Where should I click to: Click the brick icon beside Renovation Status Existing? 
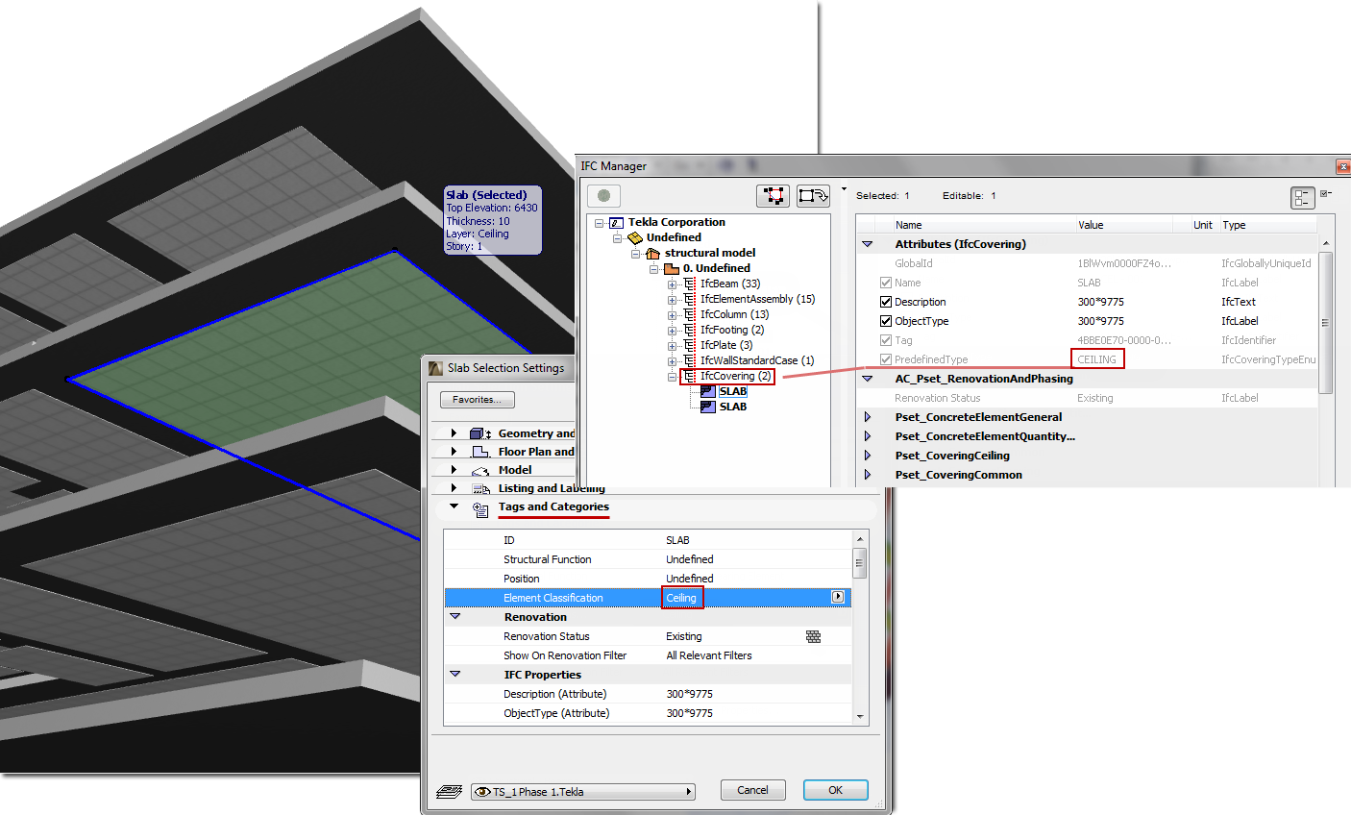[814, 636]
